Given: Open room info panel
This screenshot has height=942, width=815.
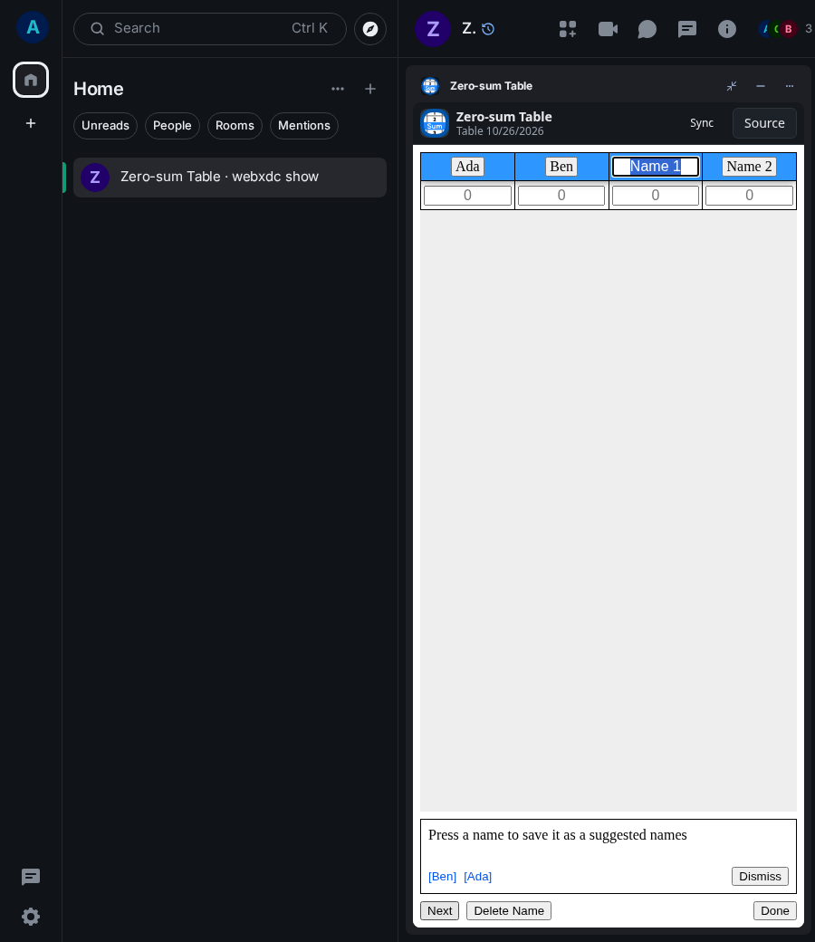Looking at the screenshot, I should tap(727, 29).
